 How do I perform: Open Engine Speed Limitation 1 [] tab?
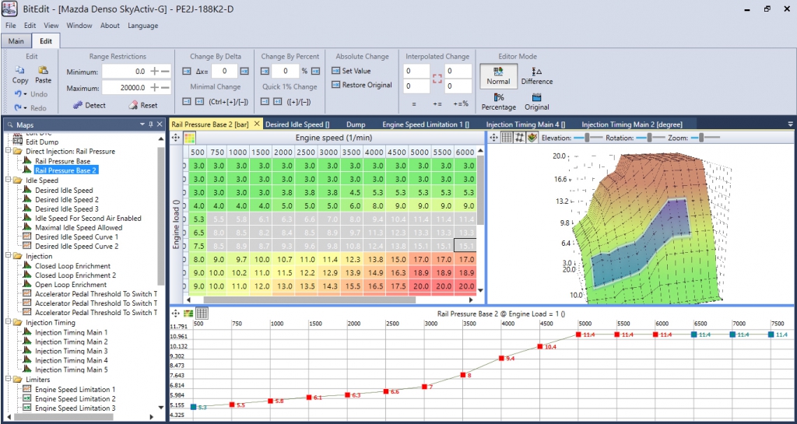tap(426, 124)
